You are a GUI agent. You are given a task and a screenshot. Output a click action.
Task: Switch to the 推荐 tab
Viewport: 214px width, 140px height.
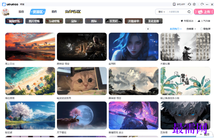tap(21, 12)
